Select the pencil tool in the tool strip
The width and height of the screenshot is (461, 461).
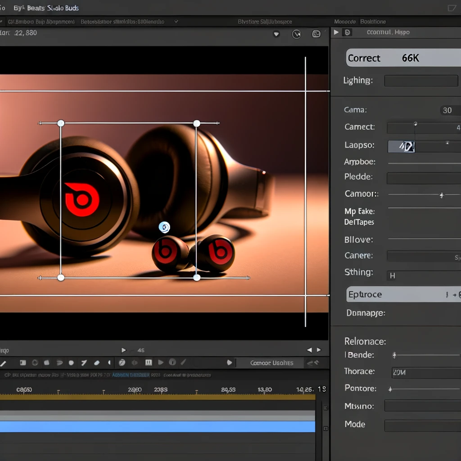click(3, 363)
